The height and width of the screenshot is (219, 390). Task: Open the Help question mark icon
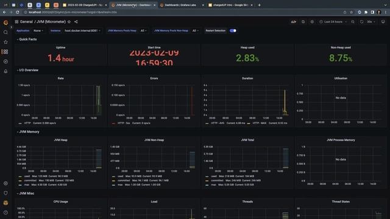coord(5,212)
